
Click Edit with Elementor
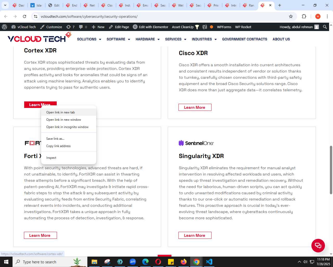[150, 27]
